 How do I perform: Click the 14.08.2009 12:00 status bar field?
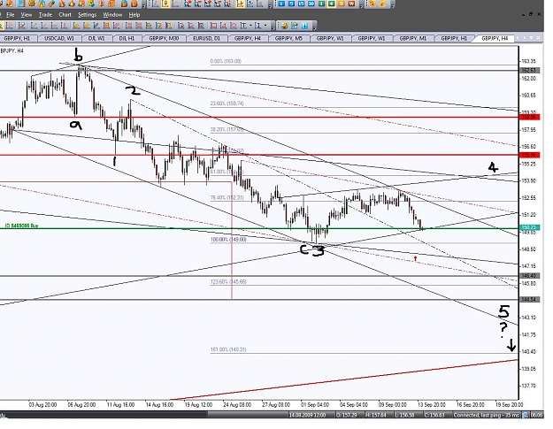tap(310, 415)
